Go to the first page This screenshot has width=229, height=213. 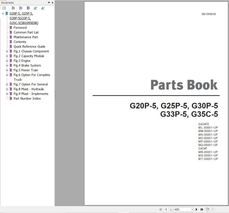[x=161, y=209]
